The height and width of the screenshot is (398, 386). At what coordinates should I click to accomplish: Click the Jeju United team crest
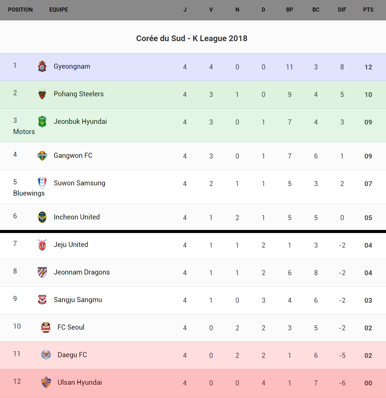coord(42,245)
